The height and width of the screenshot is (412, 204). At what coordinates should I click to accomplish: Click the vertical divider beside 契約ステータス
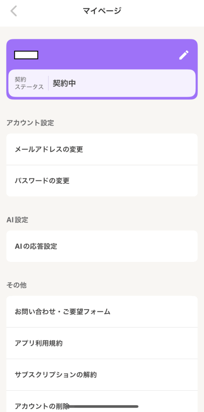[x=48, y=83]
